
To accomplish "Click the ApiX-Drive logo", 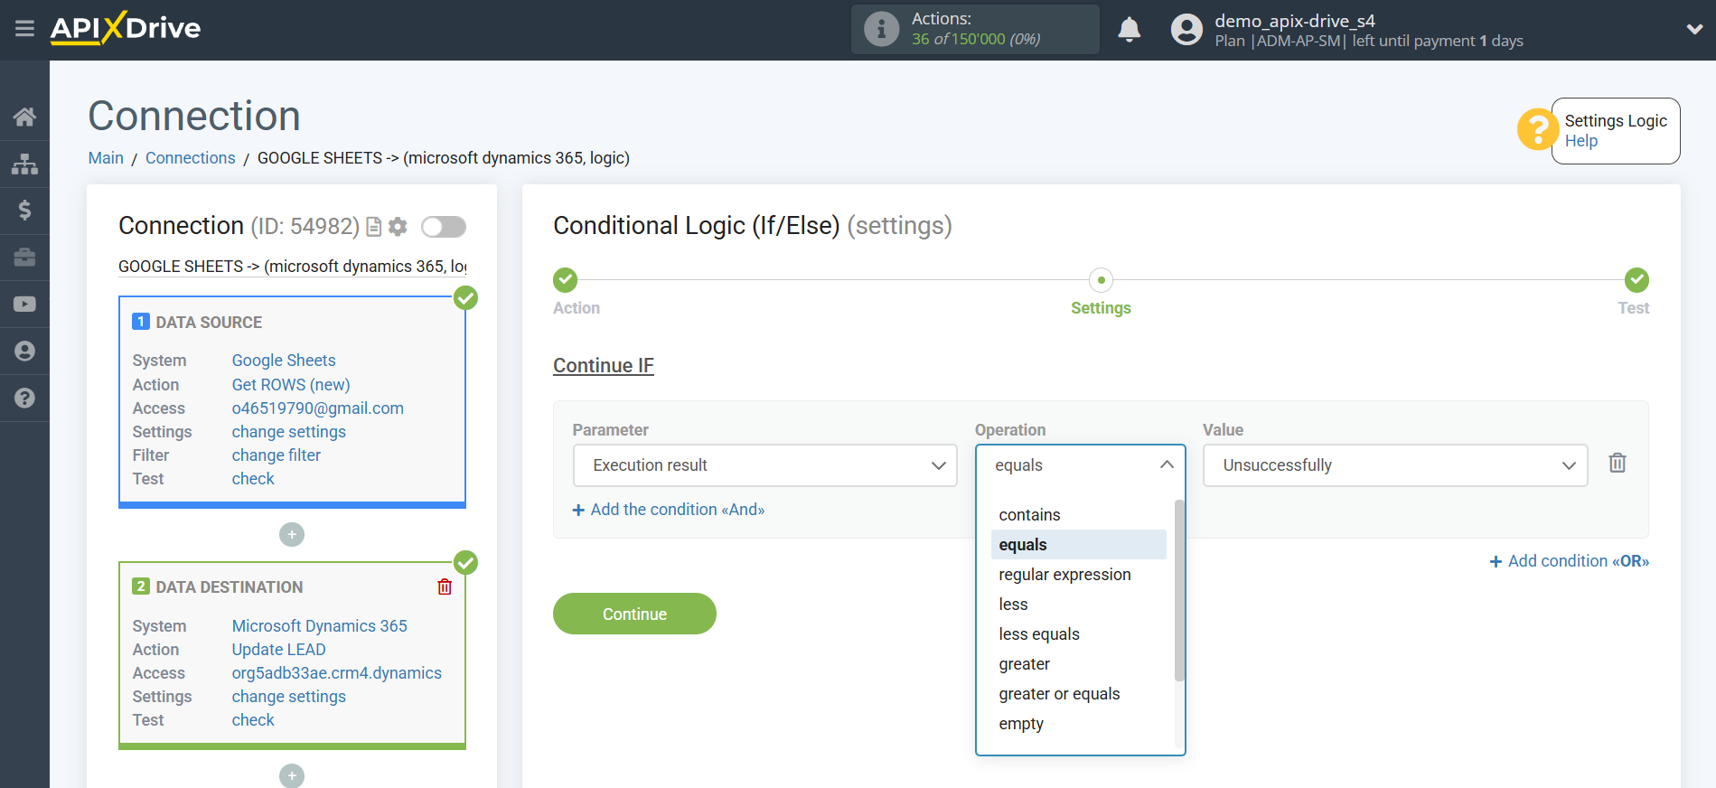I will pyautogui.click(x=126, y=28).
